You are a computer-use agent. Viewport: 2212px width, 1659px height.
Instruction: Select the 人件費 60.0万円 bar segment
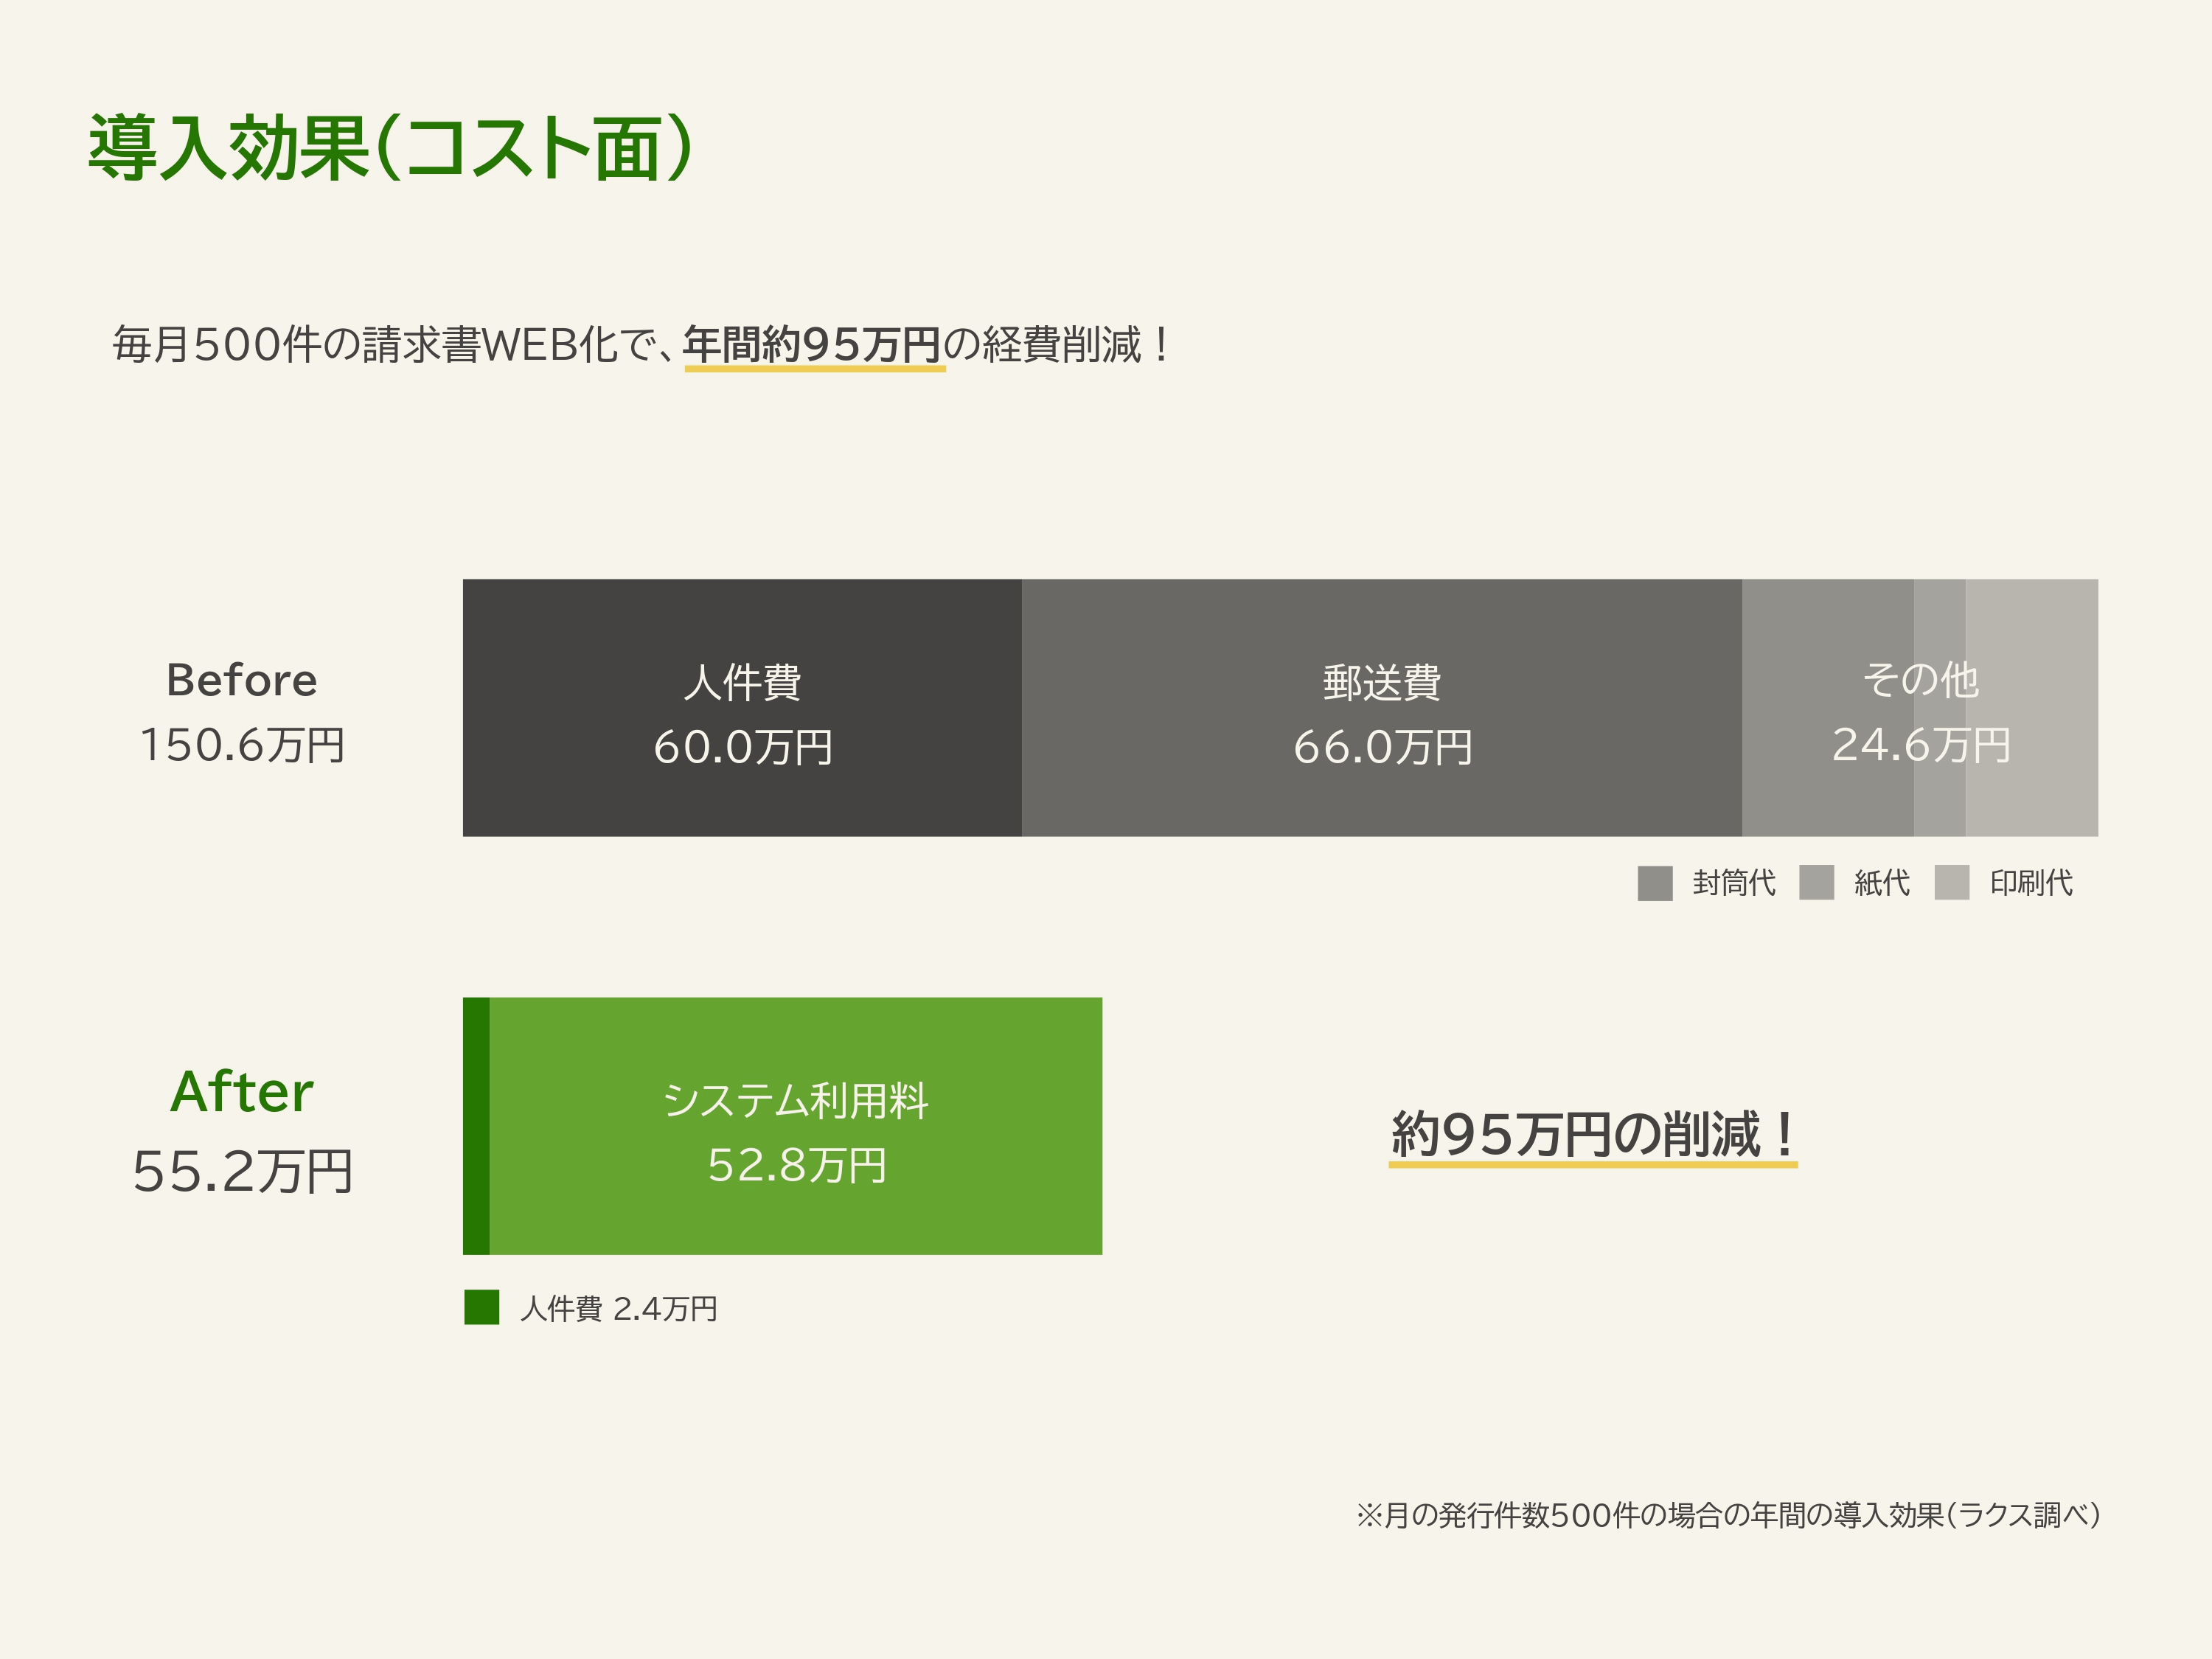742,708
